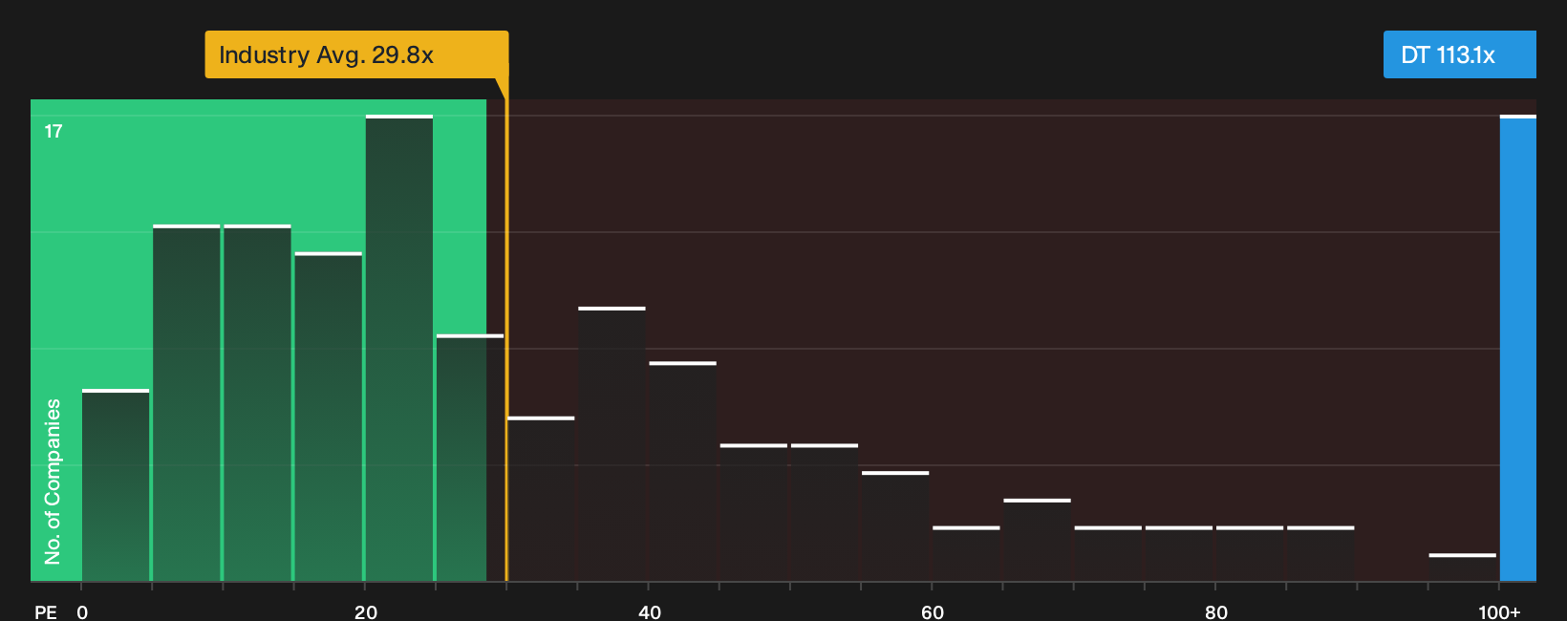Click the 17 y-axis value label
This screenshot has width=1567, height=621.
[54, 132]
